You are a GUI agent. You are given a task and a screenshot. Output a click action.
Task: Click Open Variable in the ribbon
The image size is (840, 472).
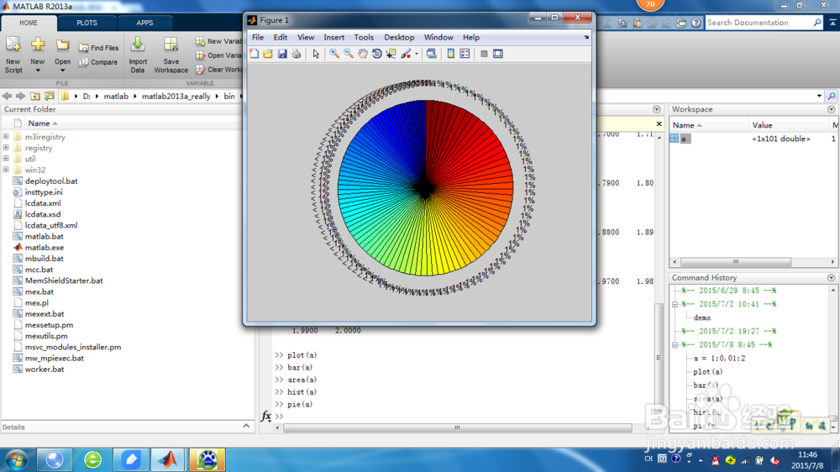click(219, 55)
